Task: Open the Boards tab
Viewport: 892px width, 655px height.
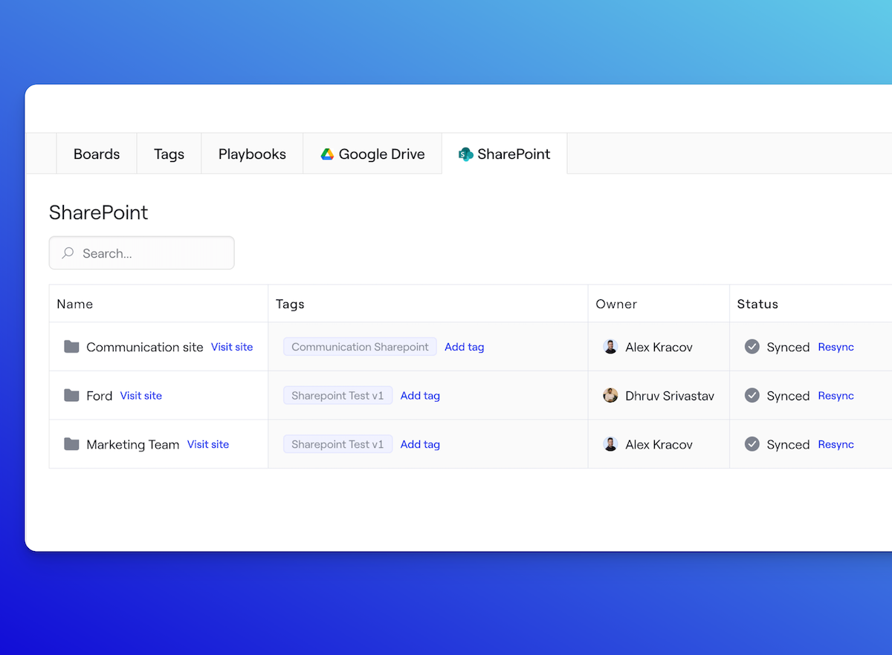Action: (97, 154)
